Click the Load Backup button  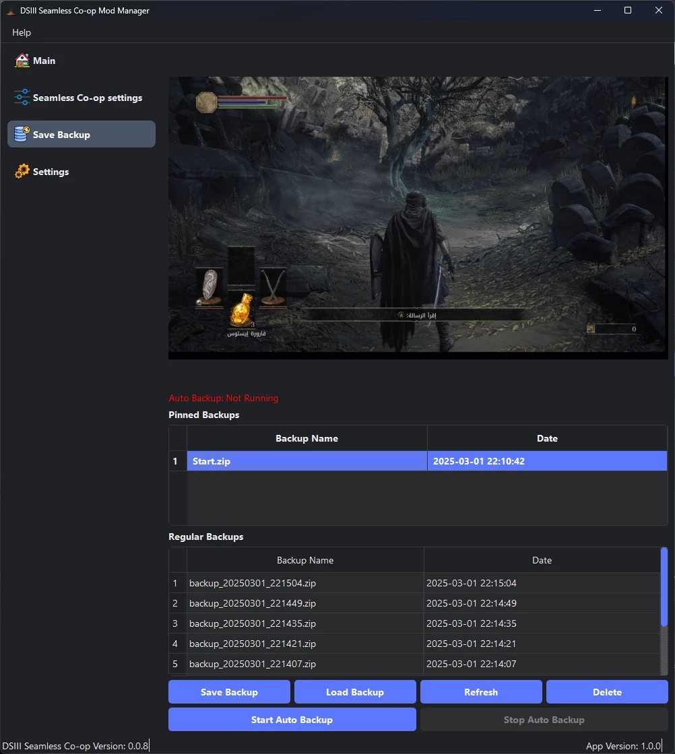[355, 692]
